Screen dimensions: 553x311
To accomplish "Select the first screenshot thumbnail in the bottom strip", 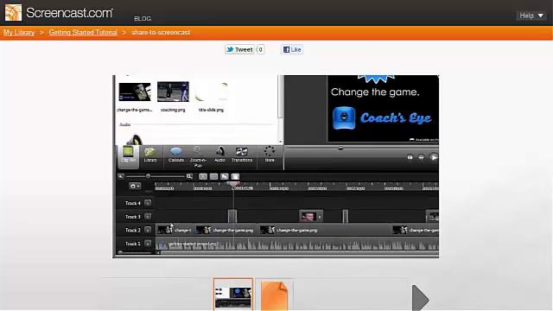I will point(233,295).
